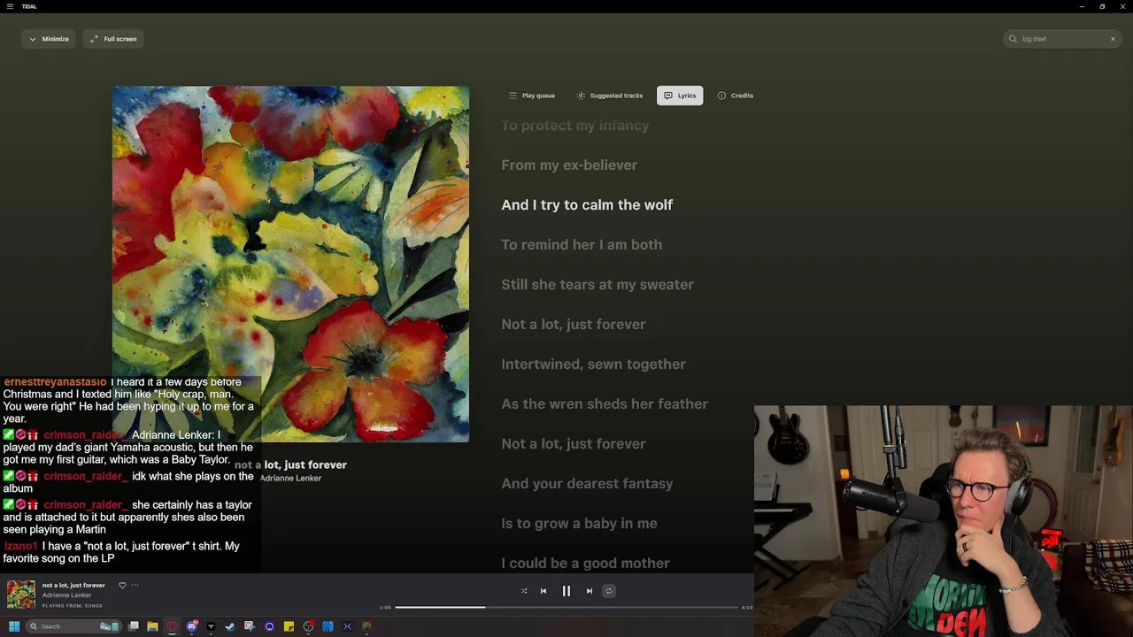Jump to lyric 'To remind her I am both'

click(582, 245)
